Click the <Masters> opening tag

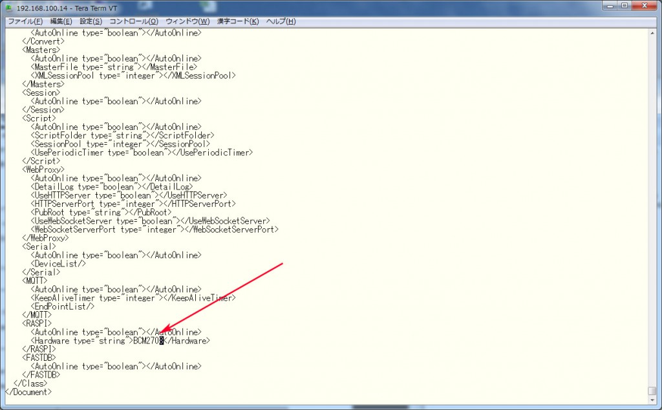tap(41, 50)
